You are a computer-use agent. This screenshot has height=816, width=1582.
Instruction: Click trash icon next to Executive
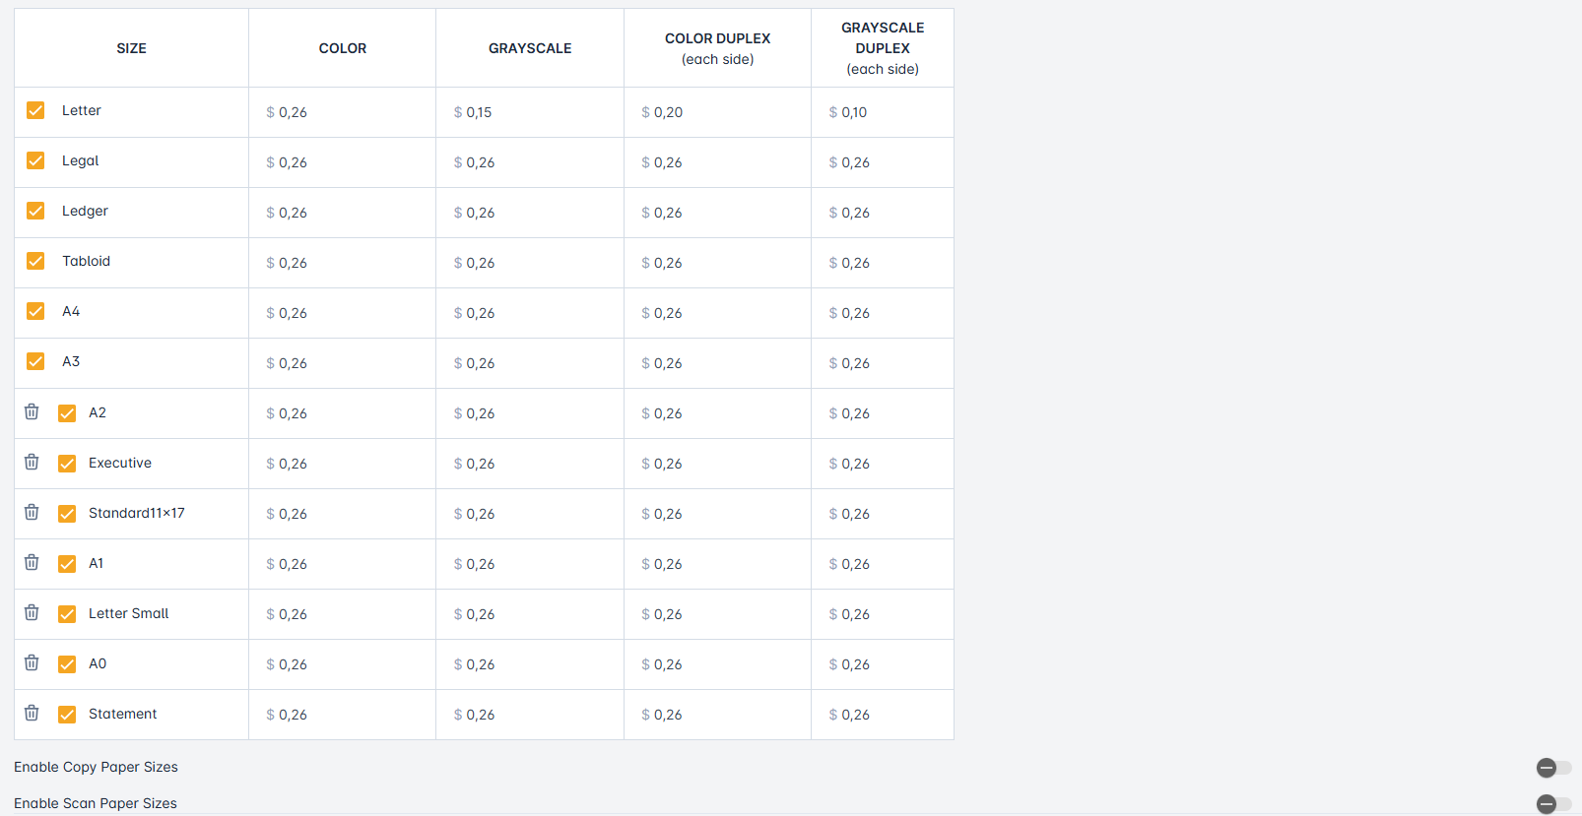click(x=32, y=463)
